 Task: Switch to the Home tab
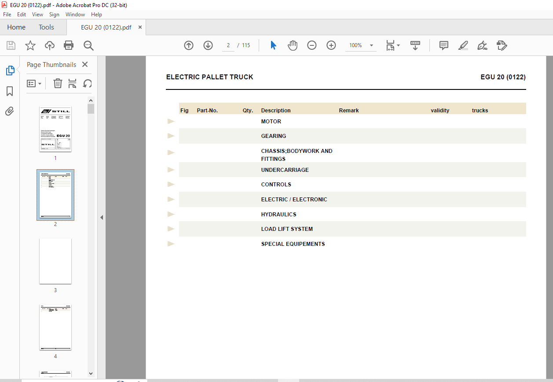click(16, 27)
